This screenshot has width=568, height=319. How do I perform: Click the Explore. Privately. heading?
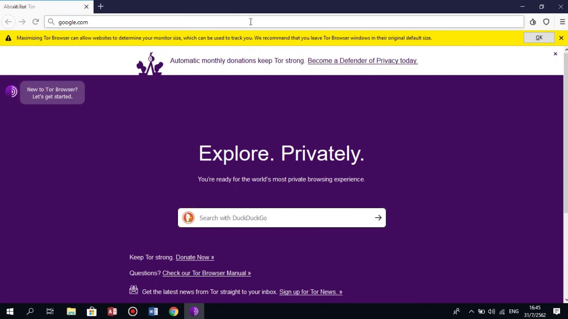281,153
